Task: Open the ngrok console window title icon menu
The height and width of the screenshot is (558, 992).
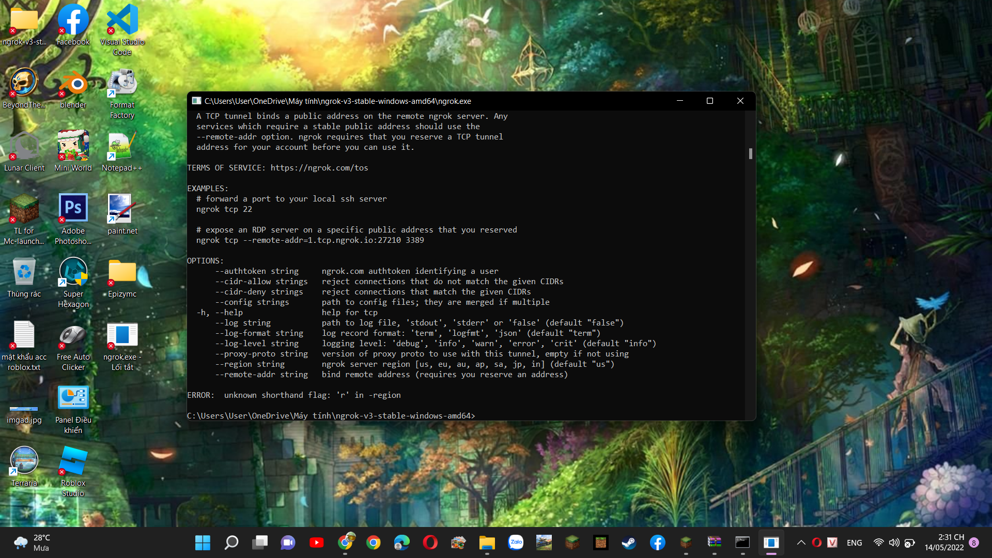Action: click(x=196, y=101)
